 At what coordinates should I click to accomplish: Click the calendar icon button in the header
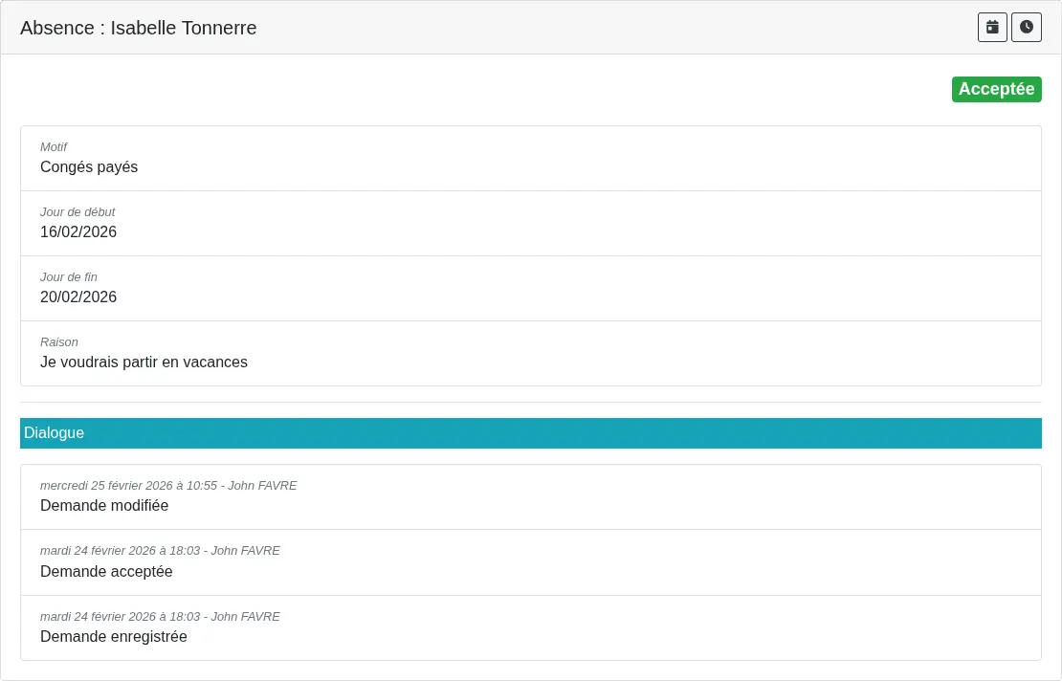(x=992, y=28)
